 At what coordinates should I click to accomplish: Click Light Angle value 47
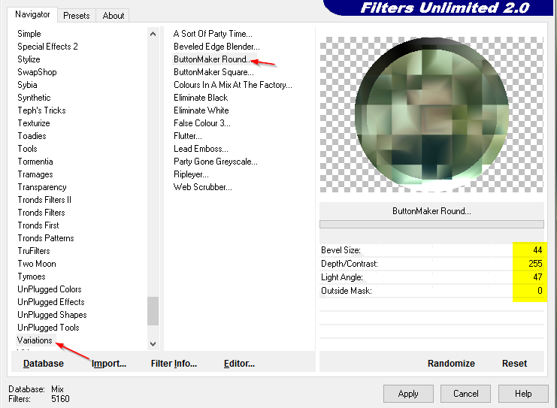(537, 277)
